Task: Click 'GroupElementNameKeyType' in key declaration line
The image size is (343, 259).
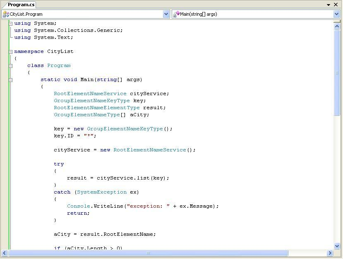Action: point(92,101)
